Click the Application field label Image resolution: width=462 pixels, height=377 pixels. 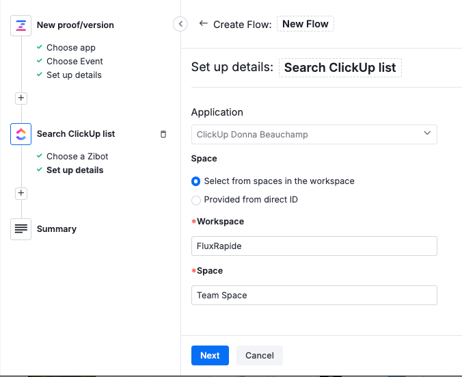(217, 112)
